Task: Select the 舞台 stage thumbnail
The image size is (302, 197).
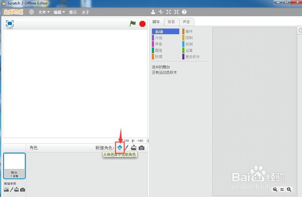Action: click(14, 166)
